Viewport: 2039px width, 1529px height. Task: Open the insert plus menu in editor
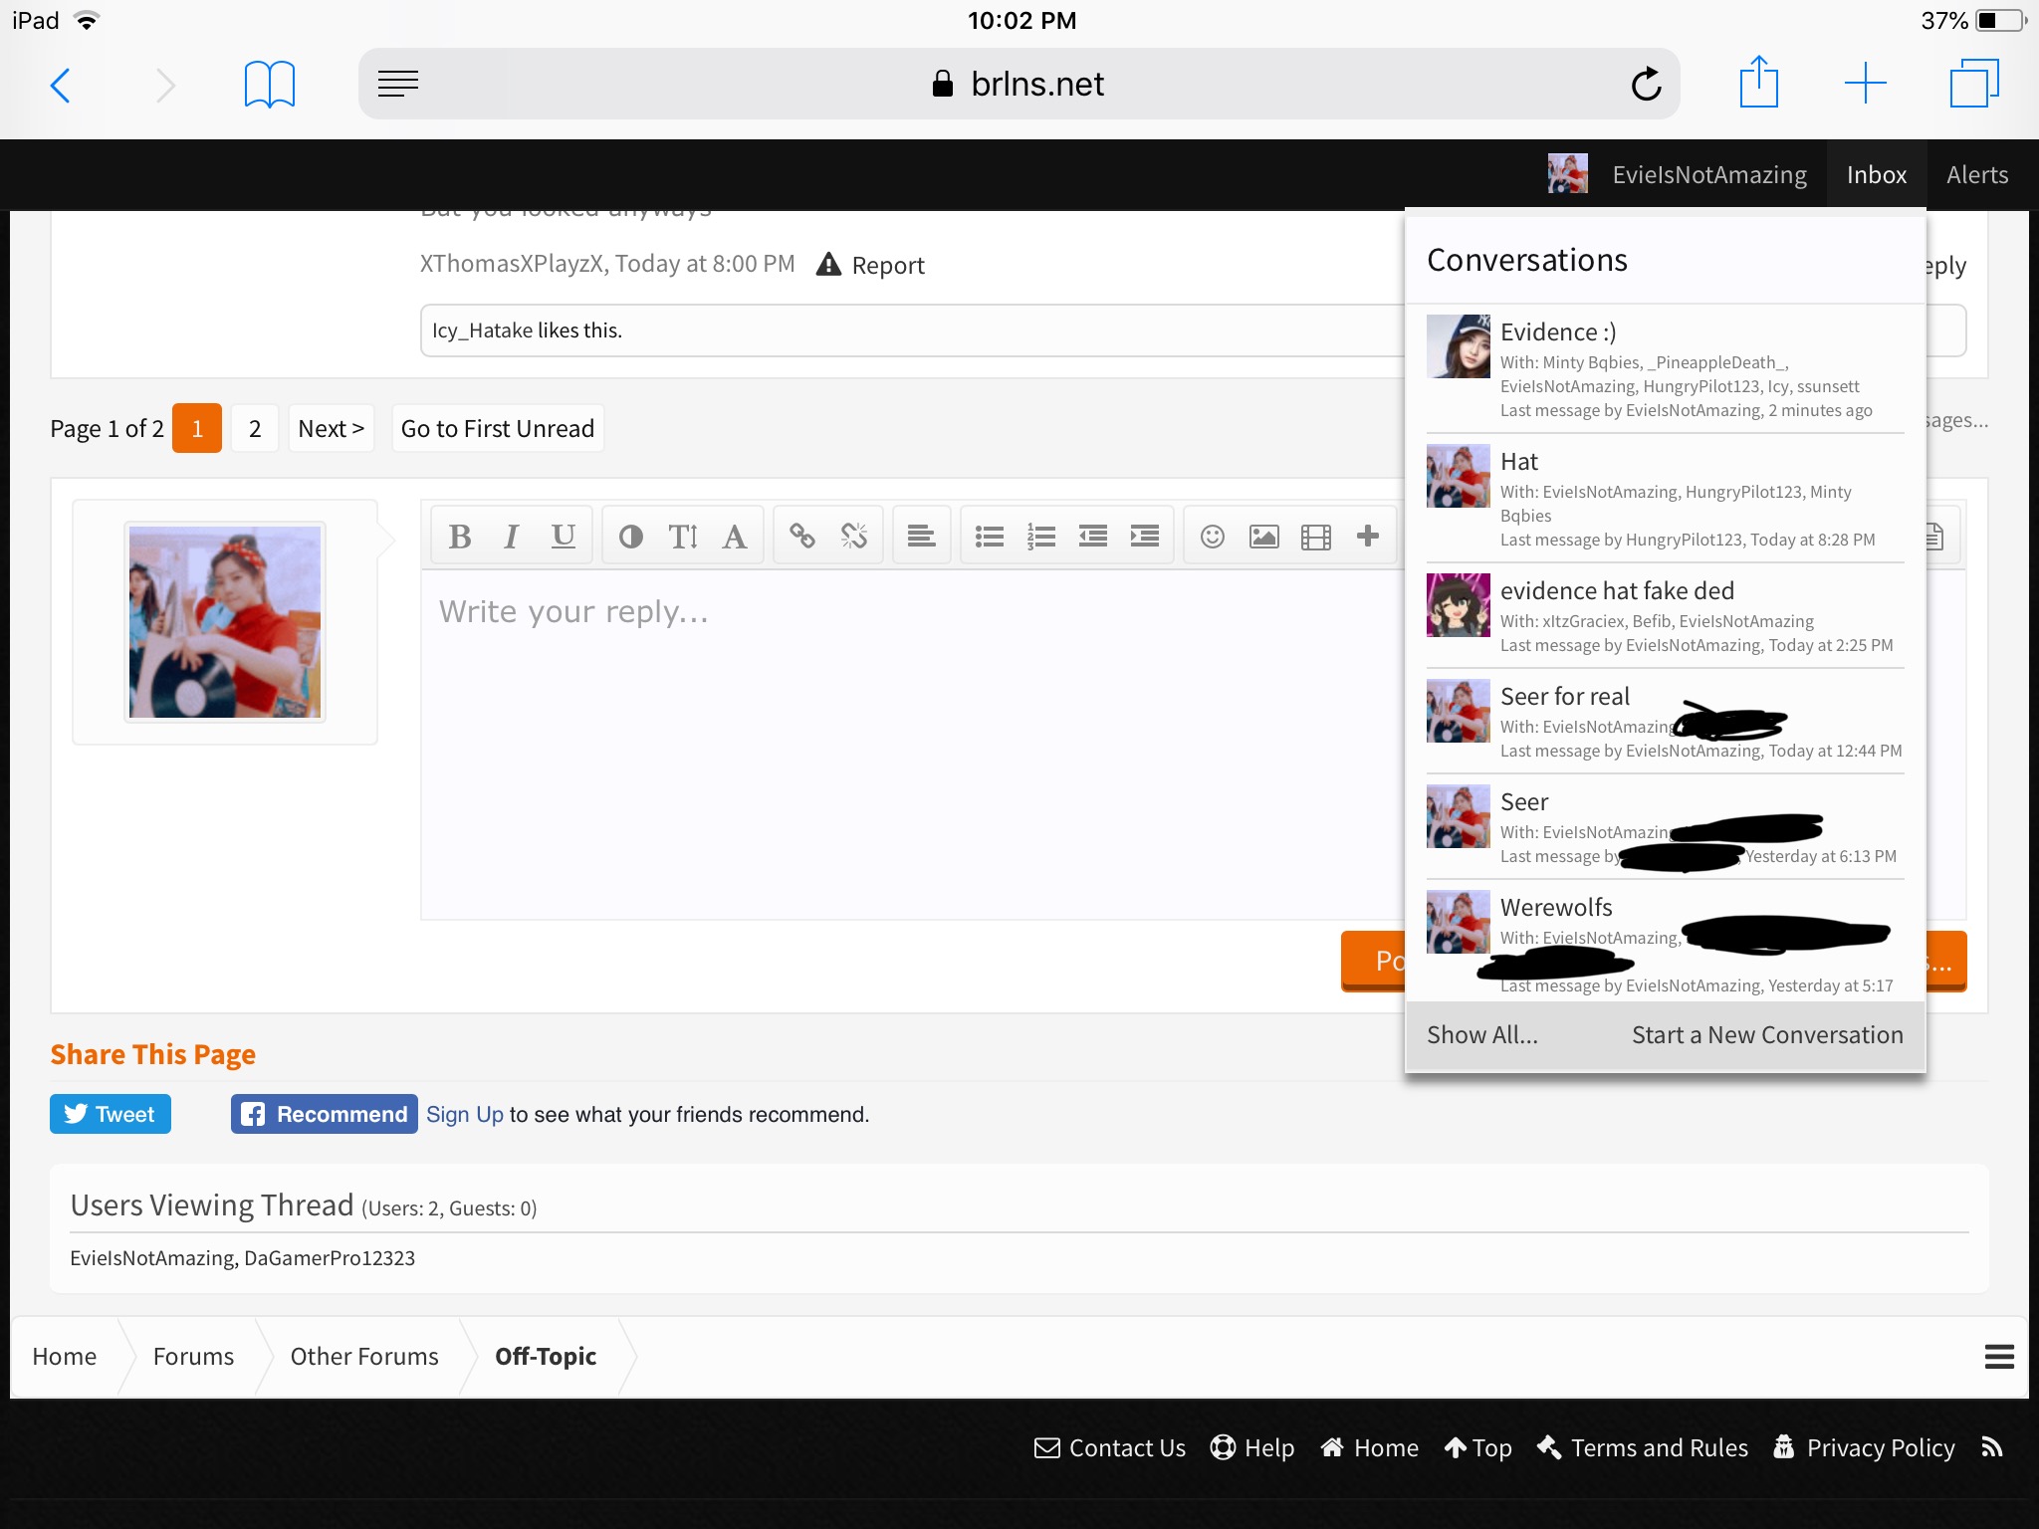1368,537
